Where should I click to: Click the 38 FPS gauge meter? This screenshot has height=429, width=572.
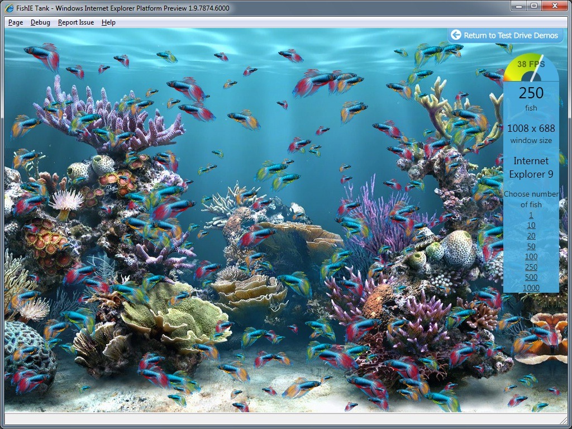click(531, 68)
